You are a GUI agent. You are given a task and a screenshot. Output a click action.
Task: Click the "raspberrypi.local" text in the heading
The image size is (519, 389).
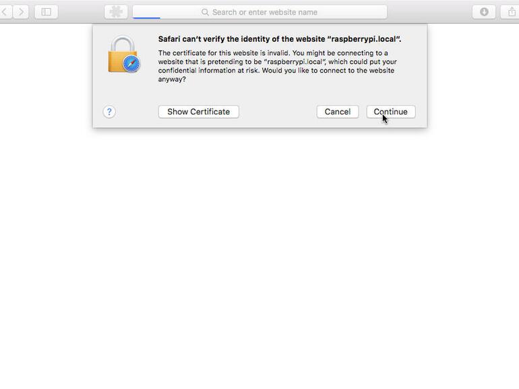coord(364,39)
